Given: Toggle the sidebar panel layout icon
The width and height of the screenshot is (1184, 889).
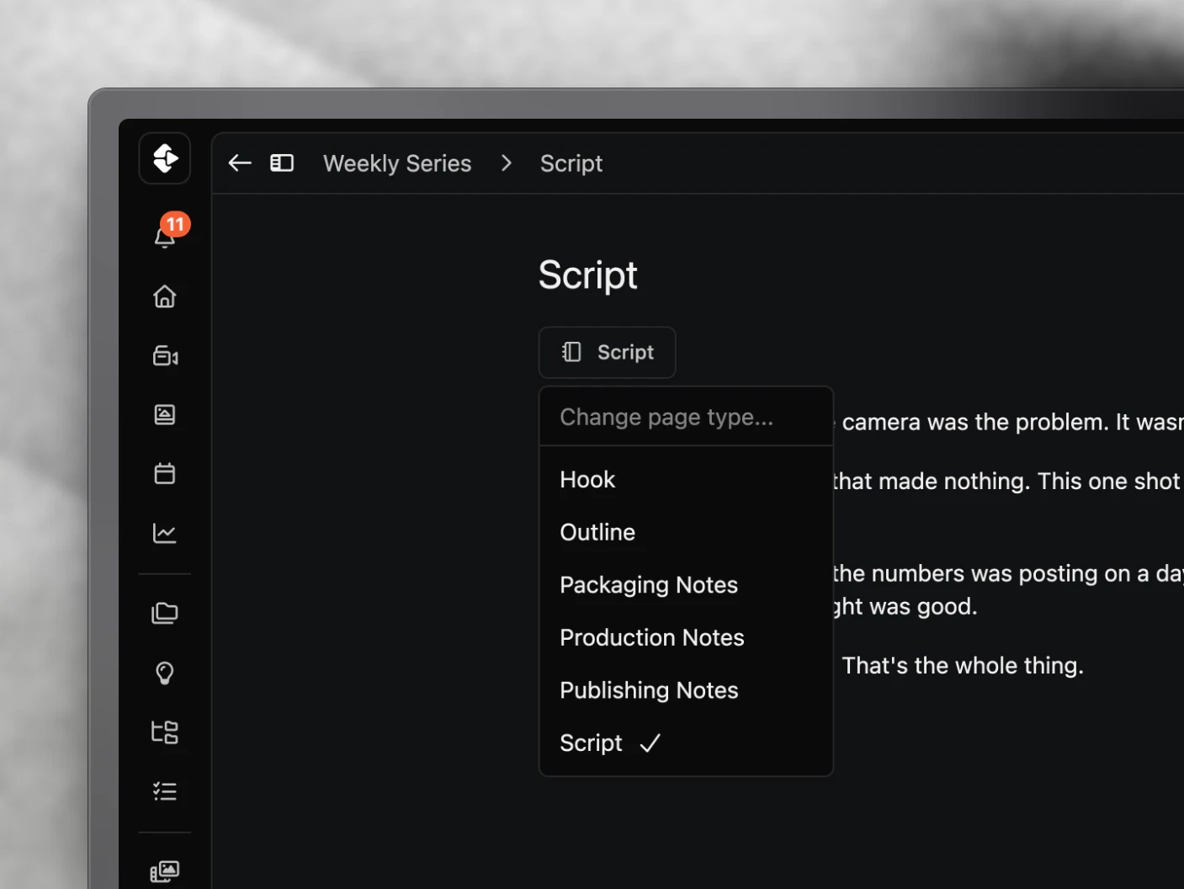Looking at the screenshot, I should point(282,162).
